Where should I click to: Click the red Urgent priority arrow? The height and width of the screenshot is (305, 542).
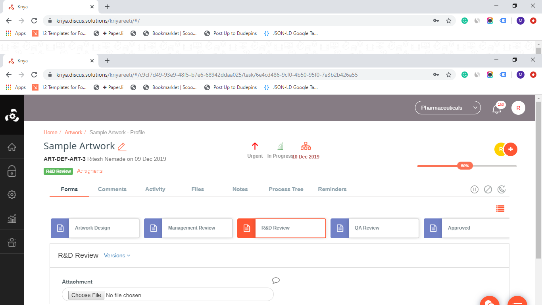[x=255, y=146]
